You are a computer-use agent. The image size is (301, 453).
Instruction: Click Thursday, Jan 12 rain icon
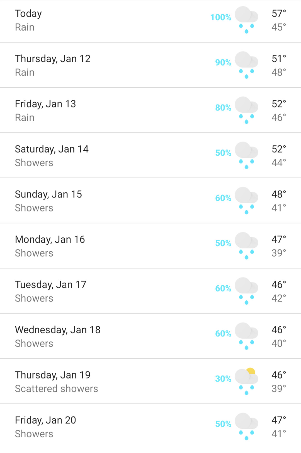(x=246, y=65)
